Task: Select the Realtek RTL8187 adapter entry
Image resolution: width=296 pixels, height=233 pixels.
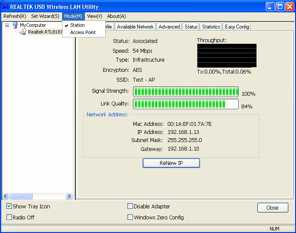Action: (45, 32)
